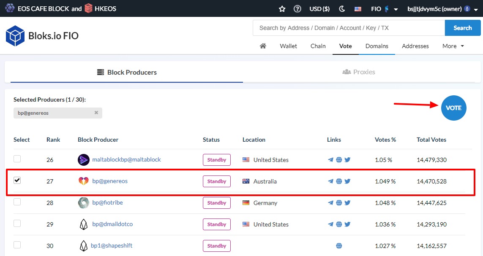Open website globe for maltablockbp@maltablock
Image resolution: width=483 pixels, height=256 pixels.
click(x=339, y=160)
